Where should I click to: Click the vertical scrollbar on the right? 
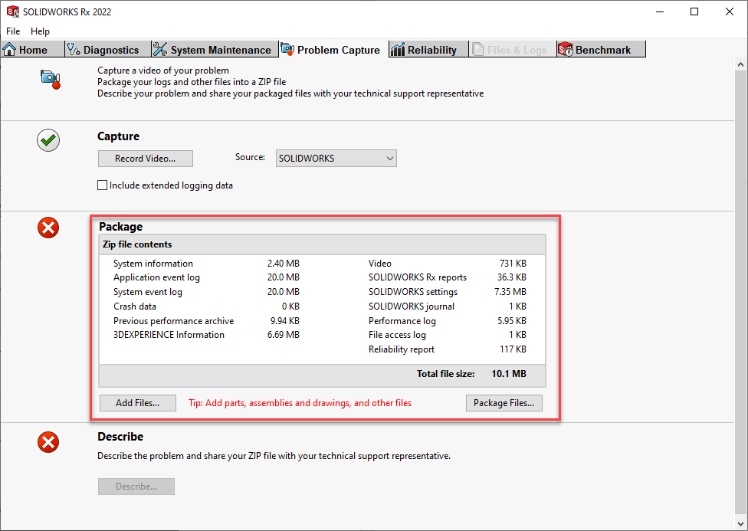tap(740, 291)
